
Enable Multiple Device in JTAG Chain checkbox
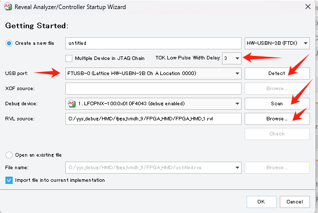[x=69, y=58]
